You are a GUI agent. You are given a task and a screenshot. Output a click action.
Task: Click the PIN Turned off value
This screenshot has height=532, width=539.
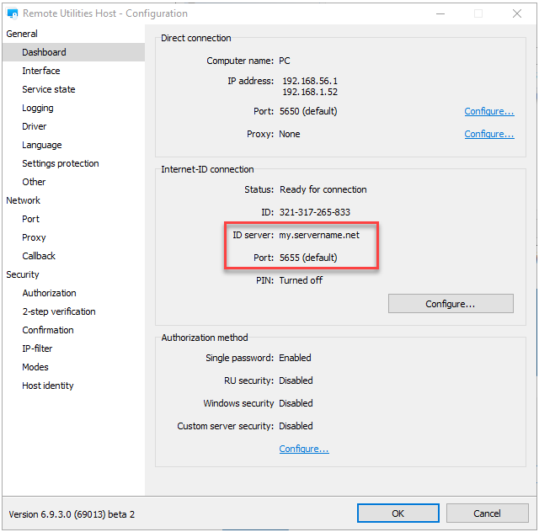(x=301, y=280)
